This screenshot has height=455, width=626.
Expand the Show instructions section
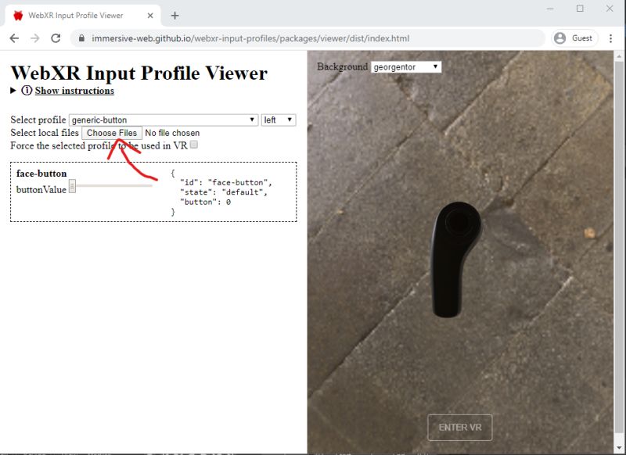(13, 91)
